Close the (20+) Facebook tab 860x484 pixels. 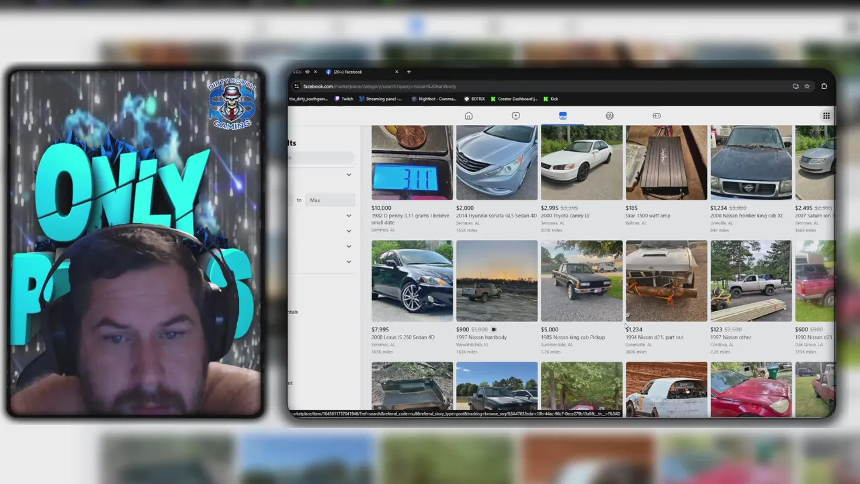[396, 72]
